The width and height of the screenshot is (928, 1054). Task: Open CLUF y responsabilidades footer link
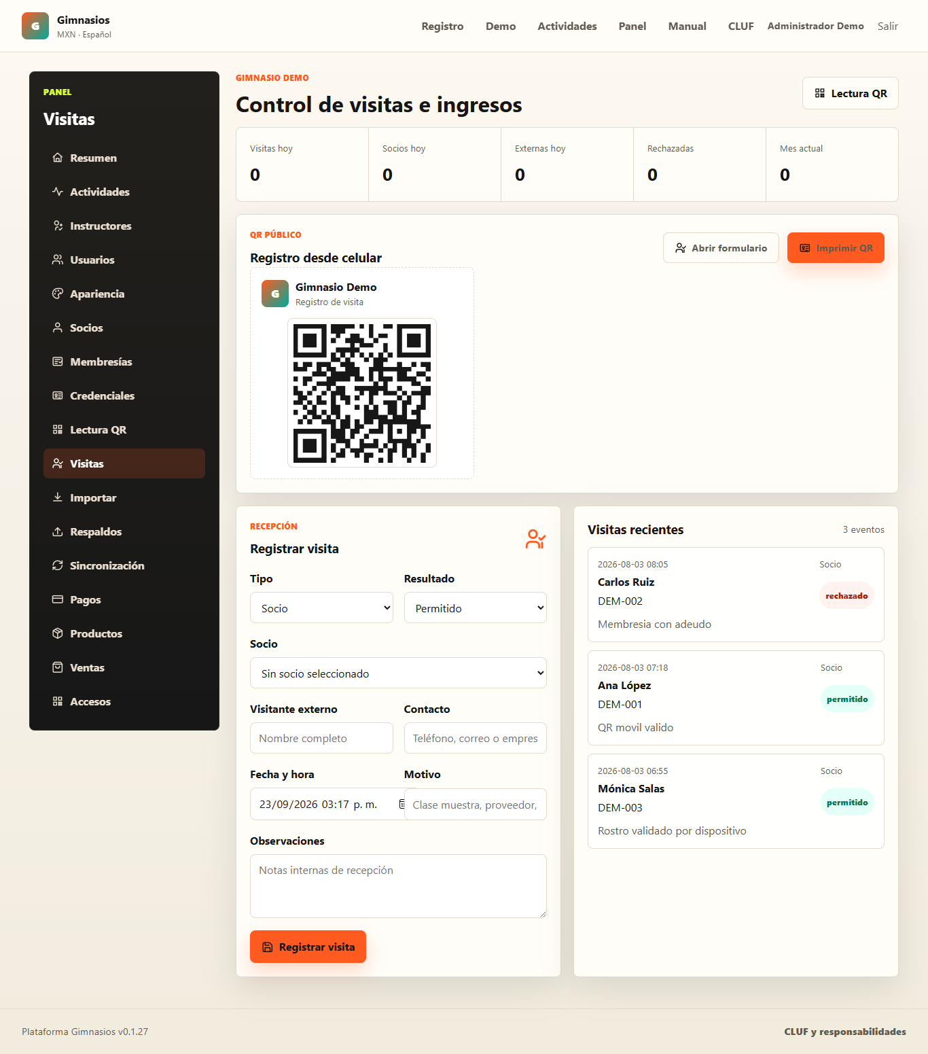click(845, 1032)
